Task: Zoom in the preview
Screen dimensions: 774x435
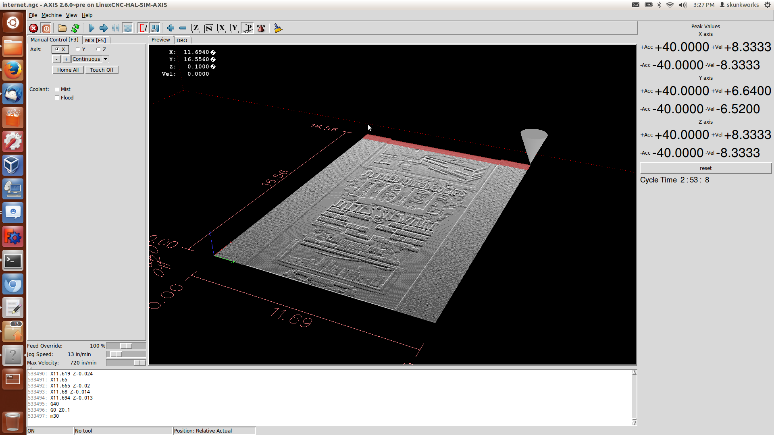Action: (x=171, y=28)
